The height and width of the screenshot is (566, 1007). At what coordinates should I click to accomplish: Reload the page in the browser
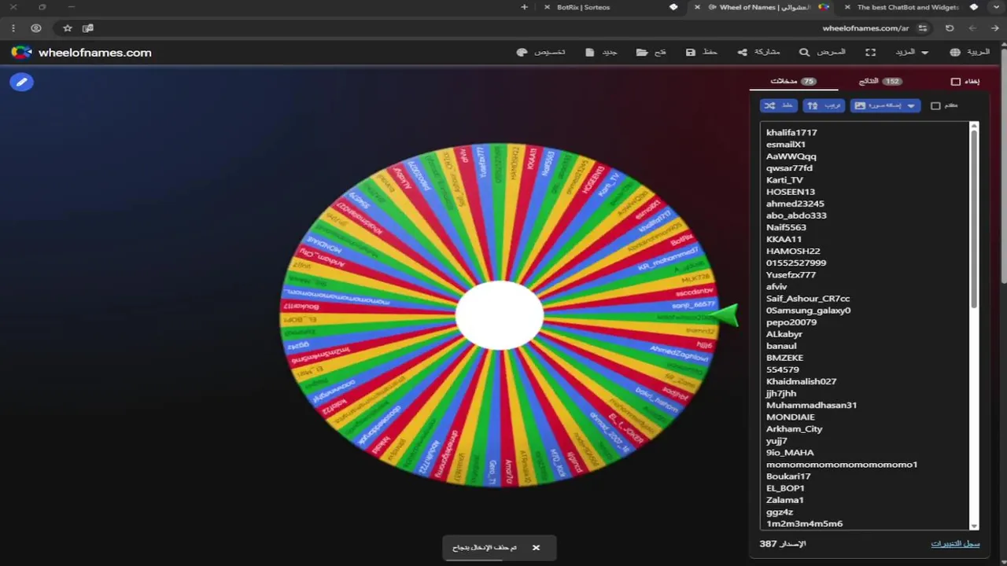(x=950, y=28)
